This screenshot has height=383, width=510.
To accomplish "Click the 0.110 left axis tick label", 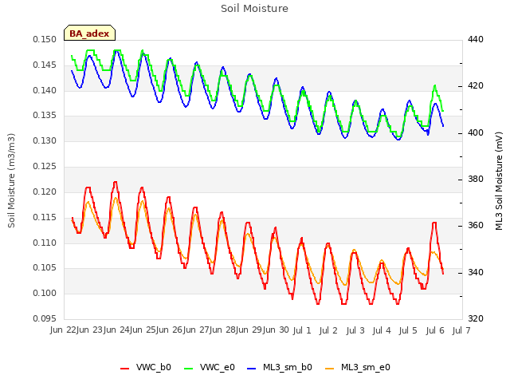I will click(x=45, y=243).
